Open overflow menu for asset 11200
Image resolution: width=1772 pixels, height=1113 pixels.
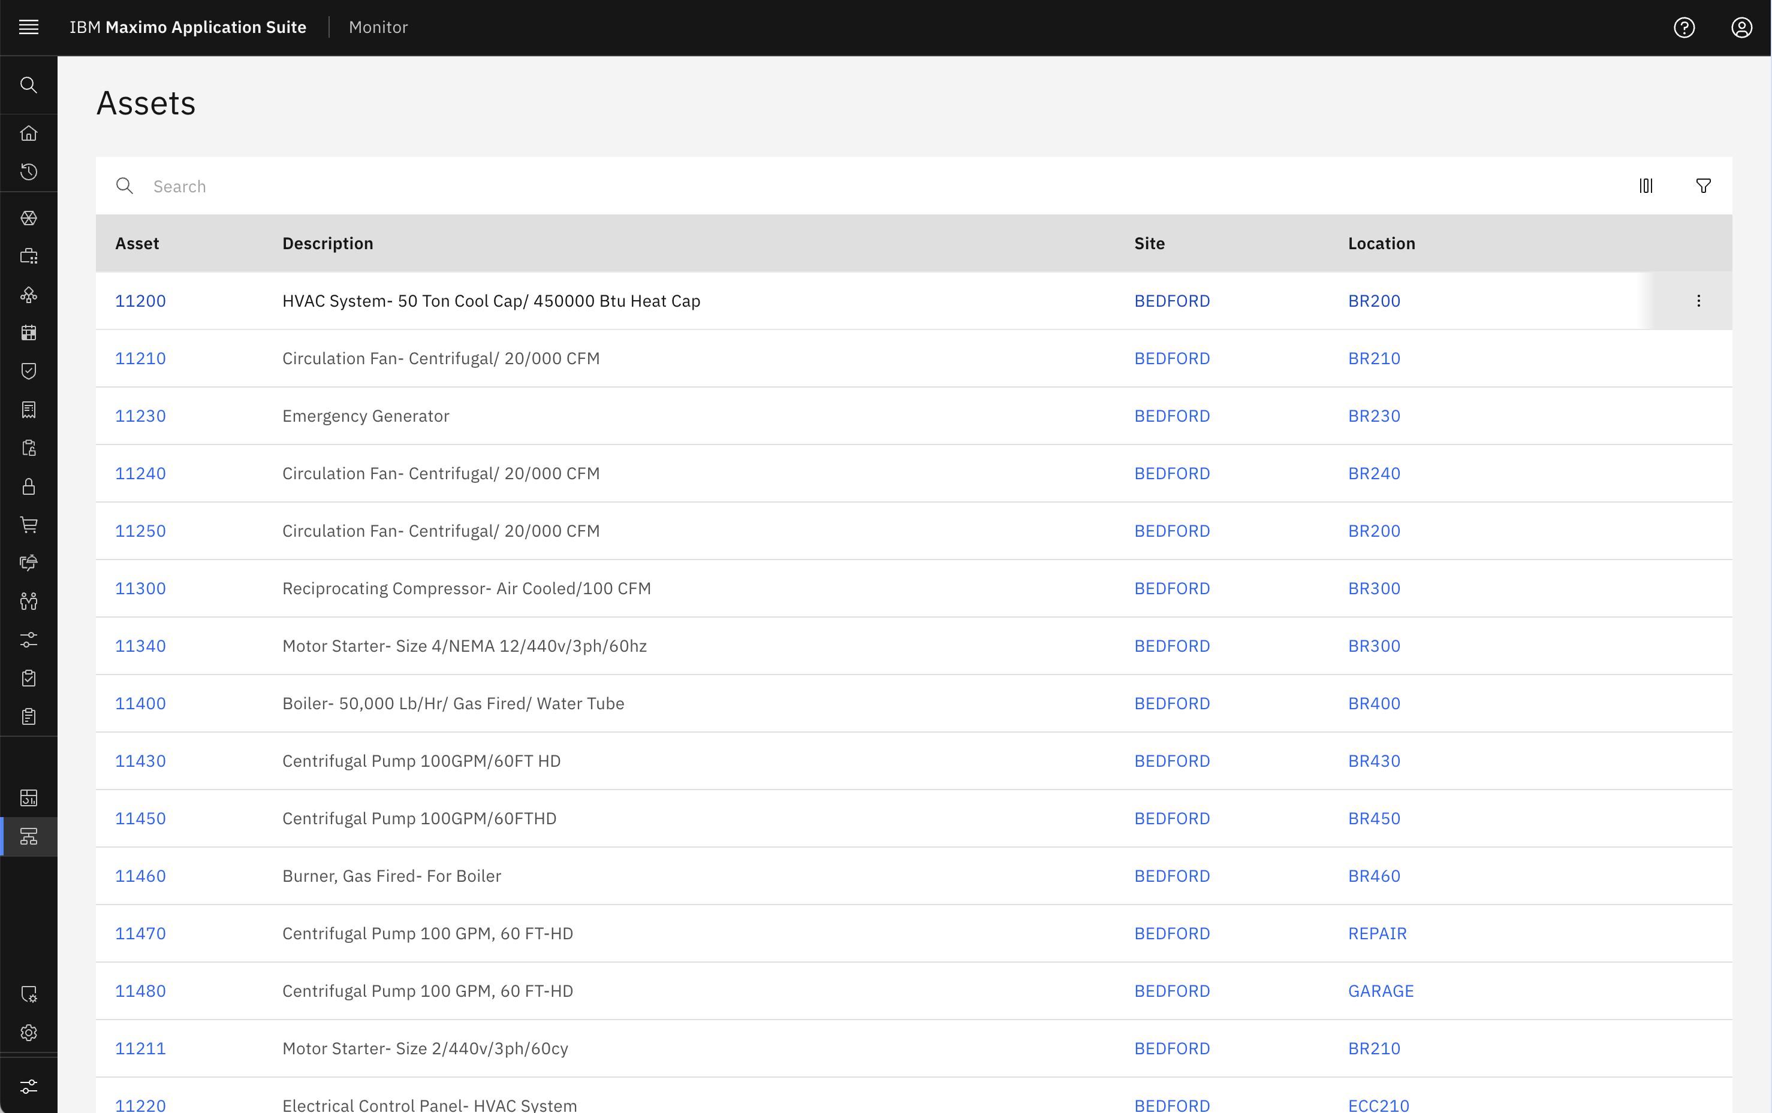pyautogui.click(x=1698, y=301)
